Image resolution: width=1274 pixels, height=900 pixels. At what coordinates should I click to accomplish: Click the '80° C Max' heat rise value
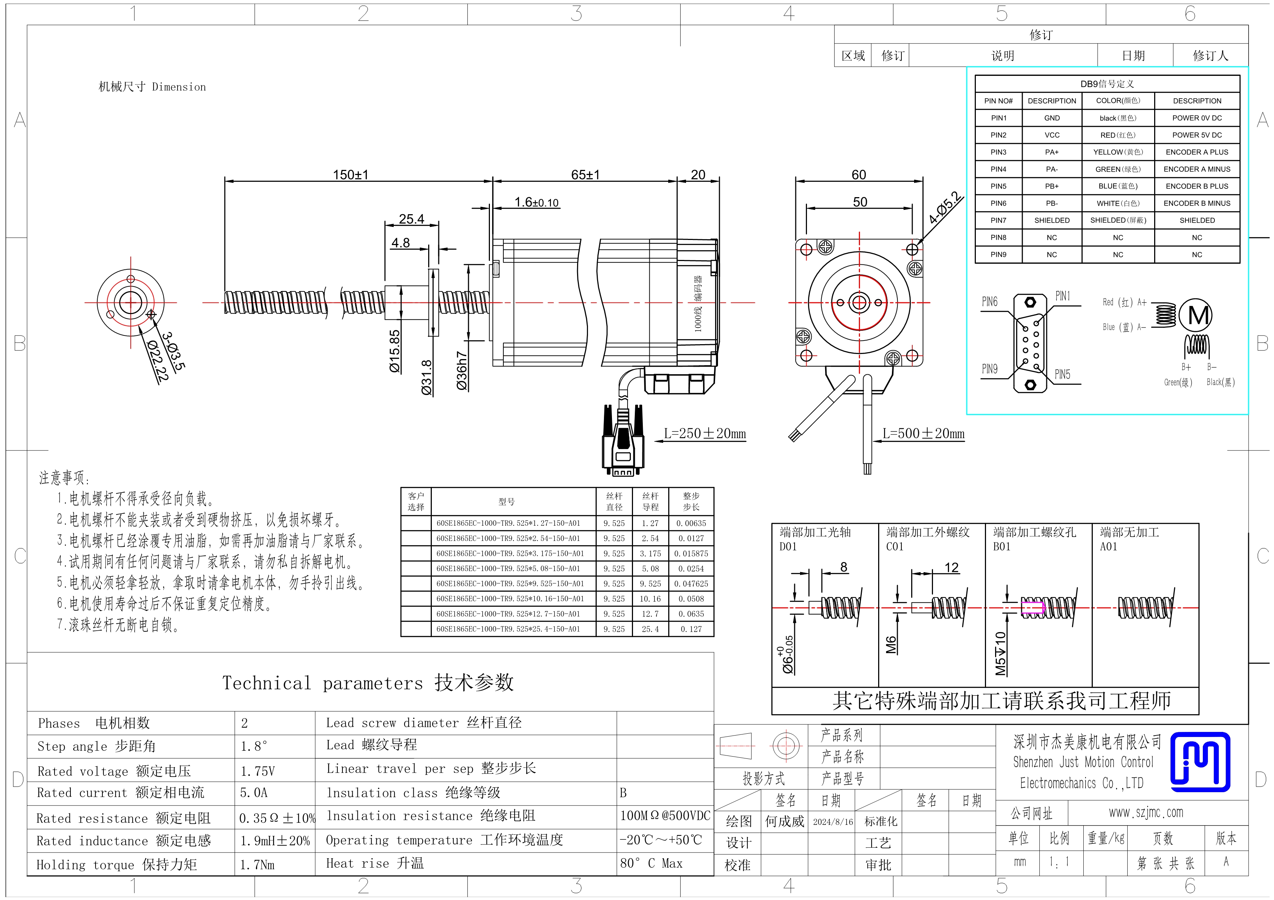click(x=651, y=863)
